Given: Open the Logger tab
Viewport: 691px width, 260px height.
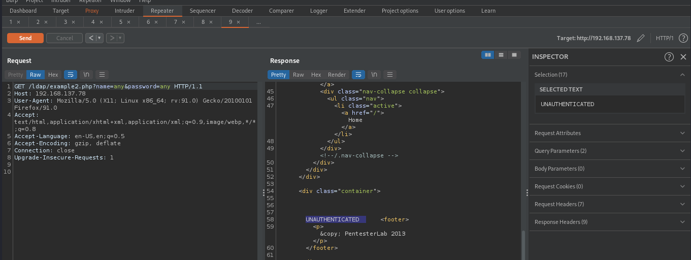Looking at the screenshot, I should [x=319, y=11].
